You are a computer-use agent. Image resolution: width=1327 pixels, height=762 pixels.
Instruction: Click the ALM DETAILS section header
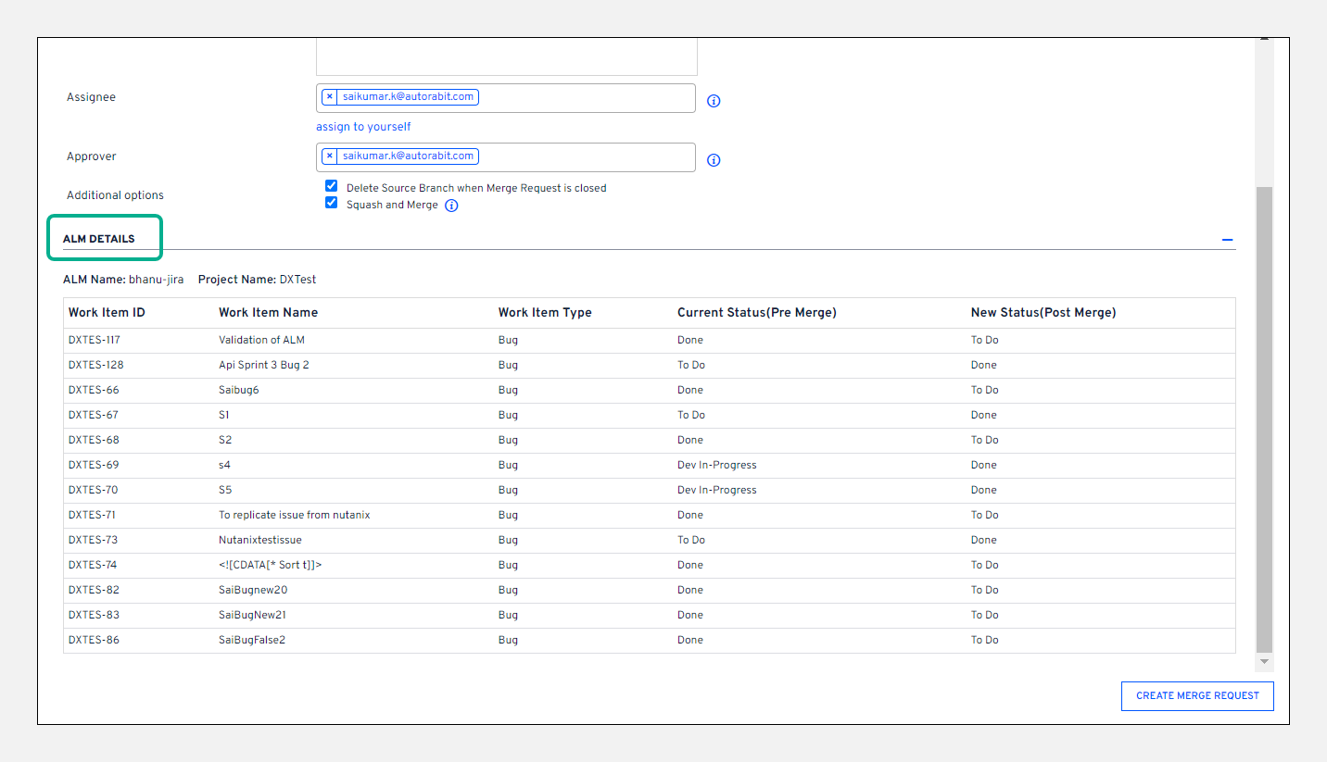(99, 239)
